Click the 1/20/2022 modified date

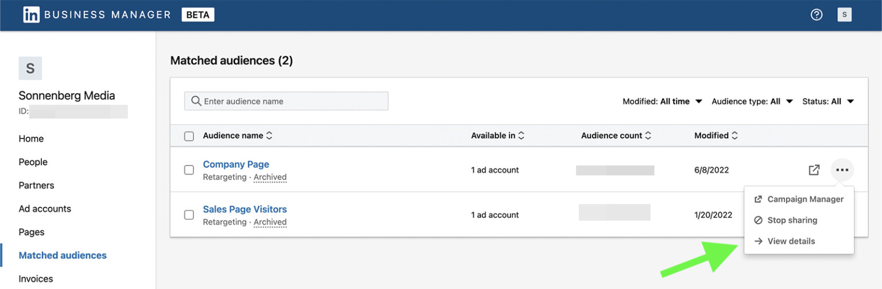pyautogui.click(x=713, y=215)
